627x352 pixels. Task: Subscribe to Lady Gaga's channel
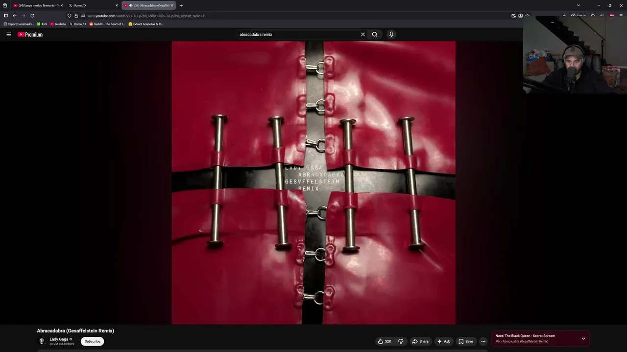(x=92, y=341)
